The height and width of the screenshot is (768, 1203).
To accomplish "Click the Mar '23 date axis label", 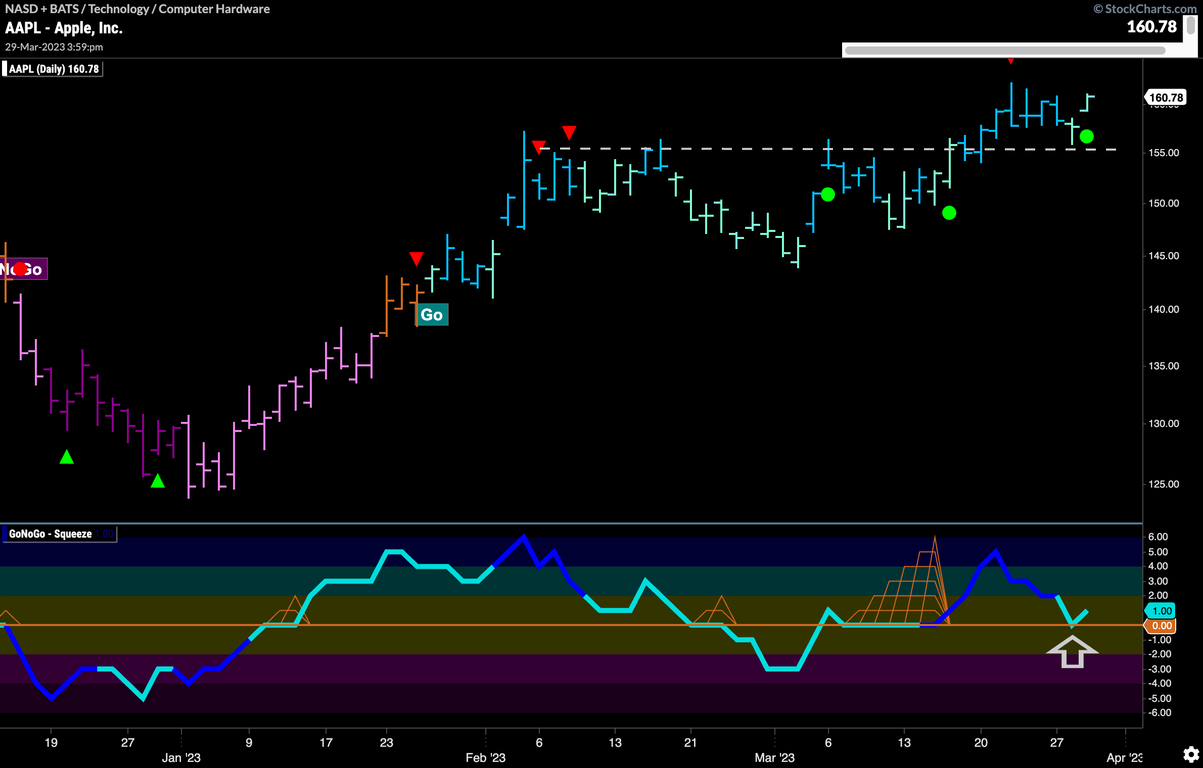I will 775,758.
